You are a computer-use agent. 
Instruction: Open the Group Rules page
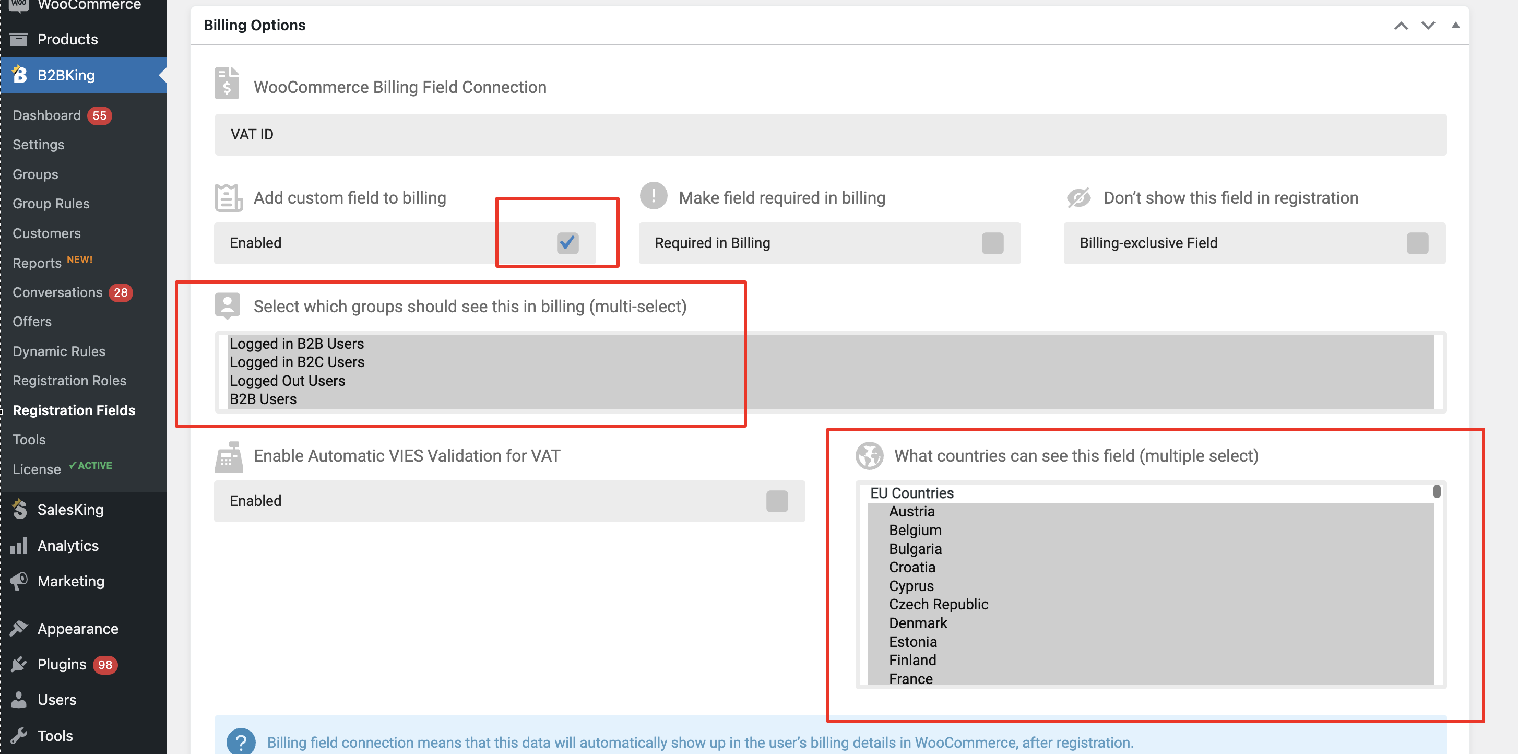51,204
